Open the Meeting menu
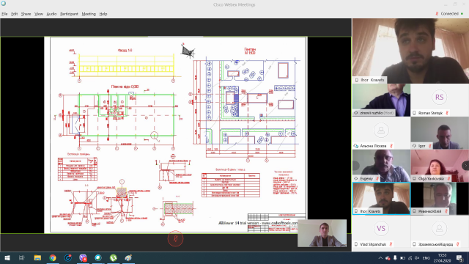 click(x=89, y=14)
